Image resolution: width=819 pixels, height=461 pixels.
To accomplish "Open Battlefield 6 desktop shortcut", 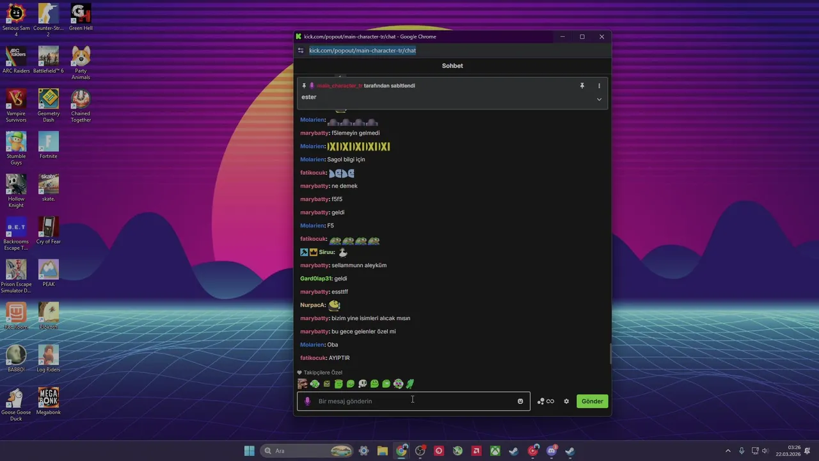I will [48, 60].
